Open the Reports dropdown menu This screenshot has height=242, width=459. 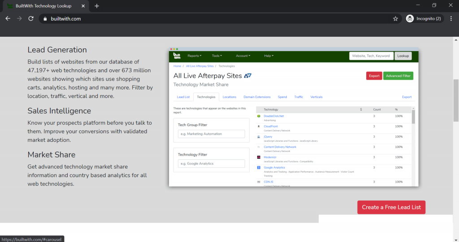point(195,56)
